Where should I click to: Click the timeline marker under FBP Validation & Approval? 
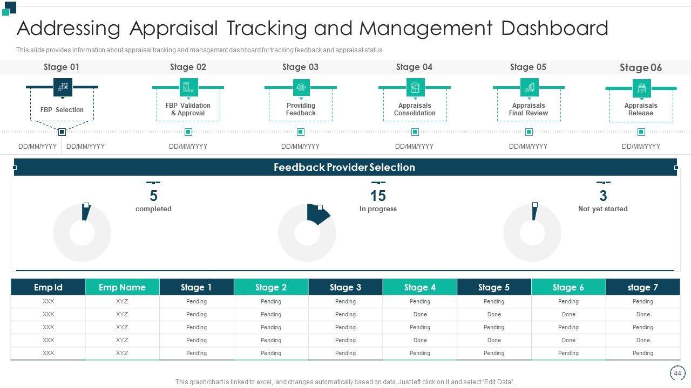pos(188,132)
